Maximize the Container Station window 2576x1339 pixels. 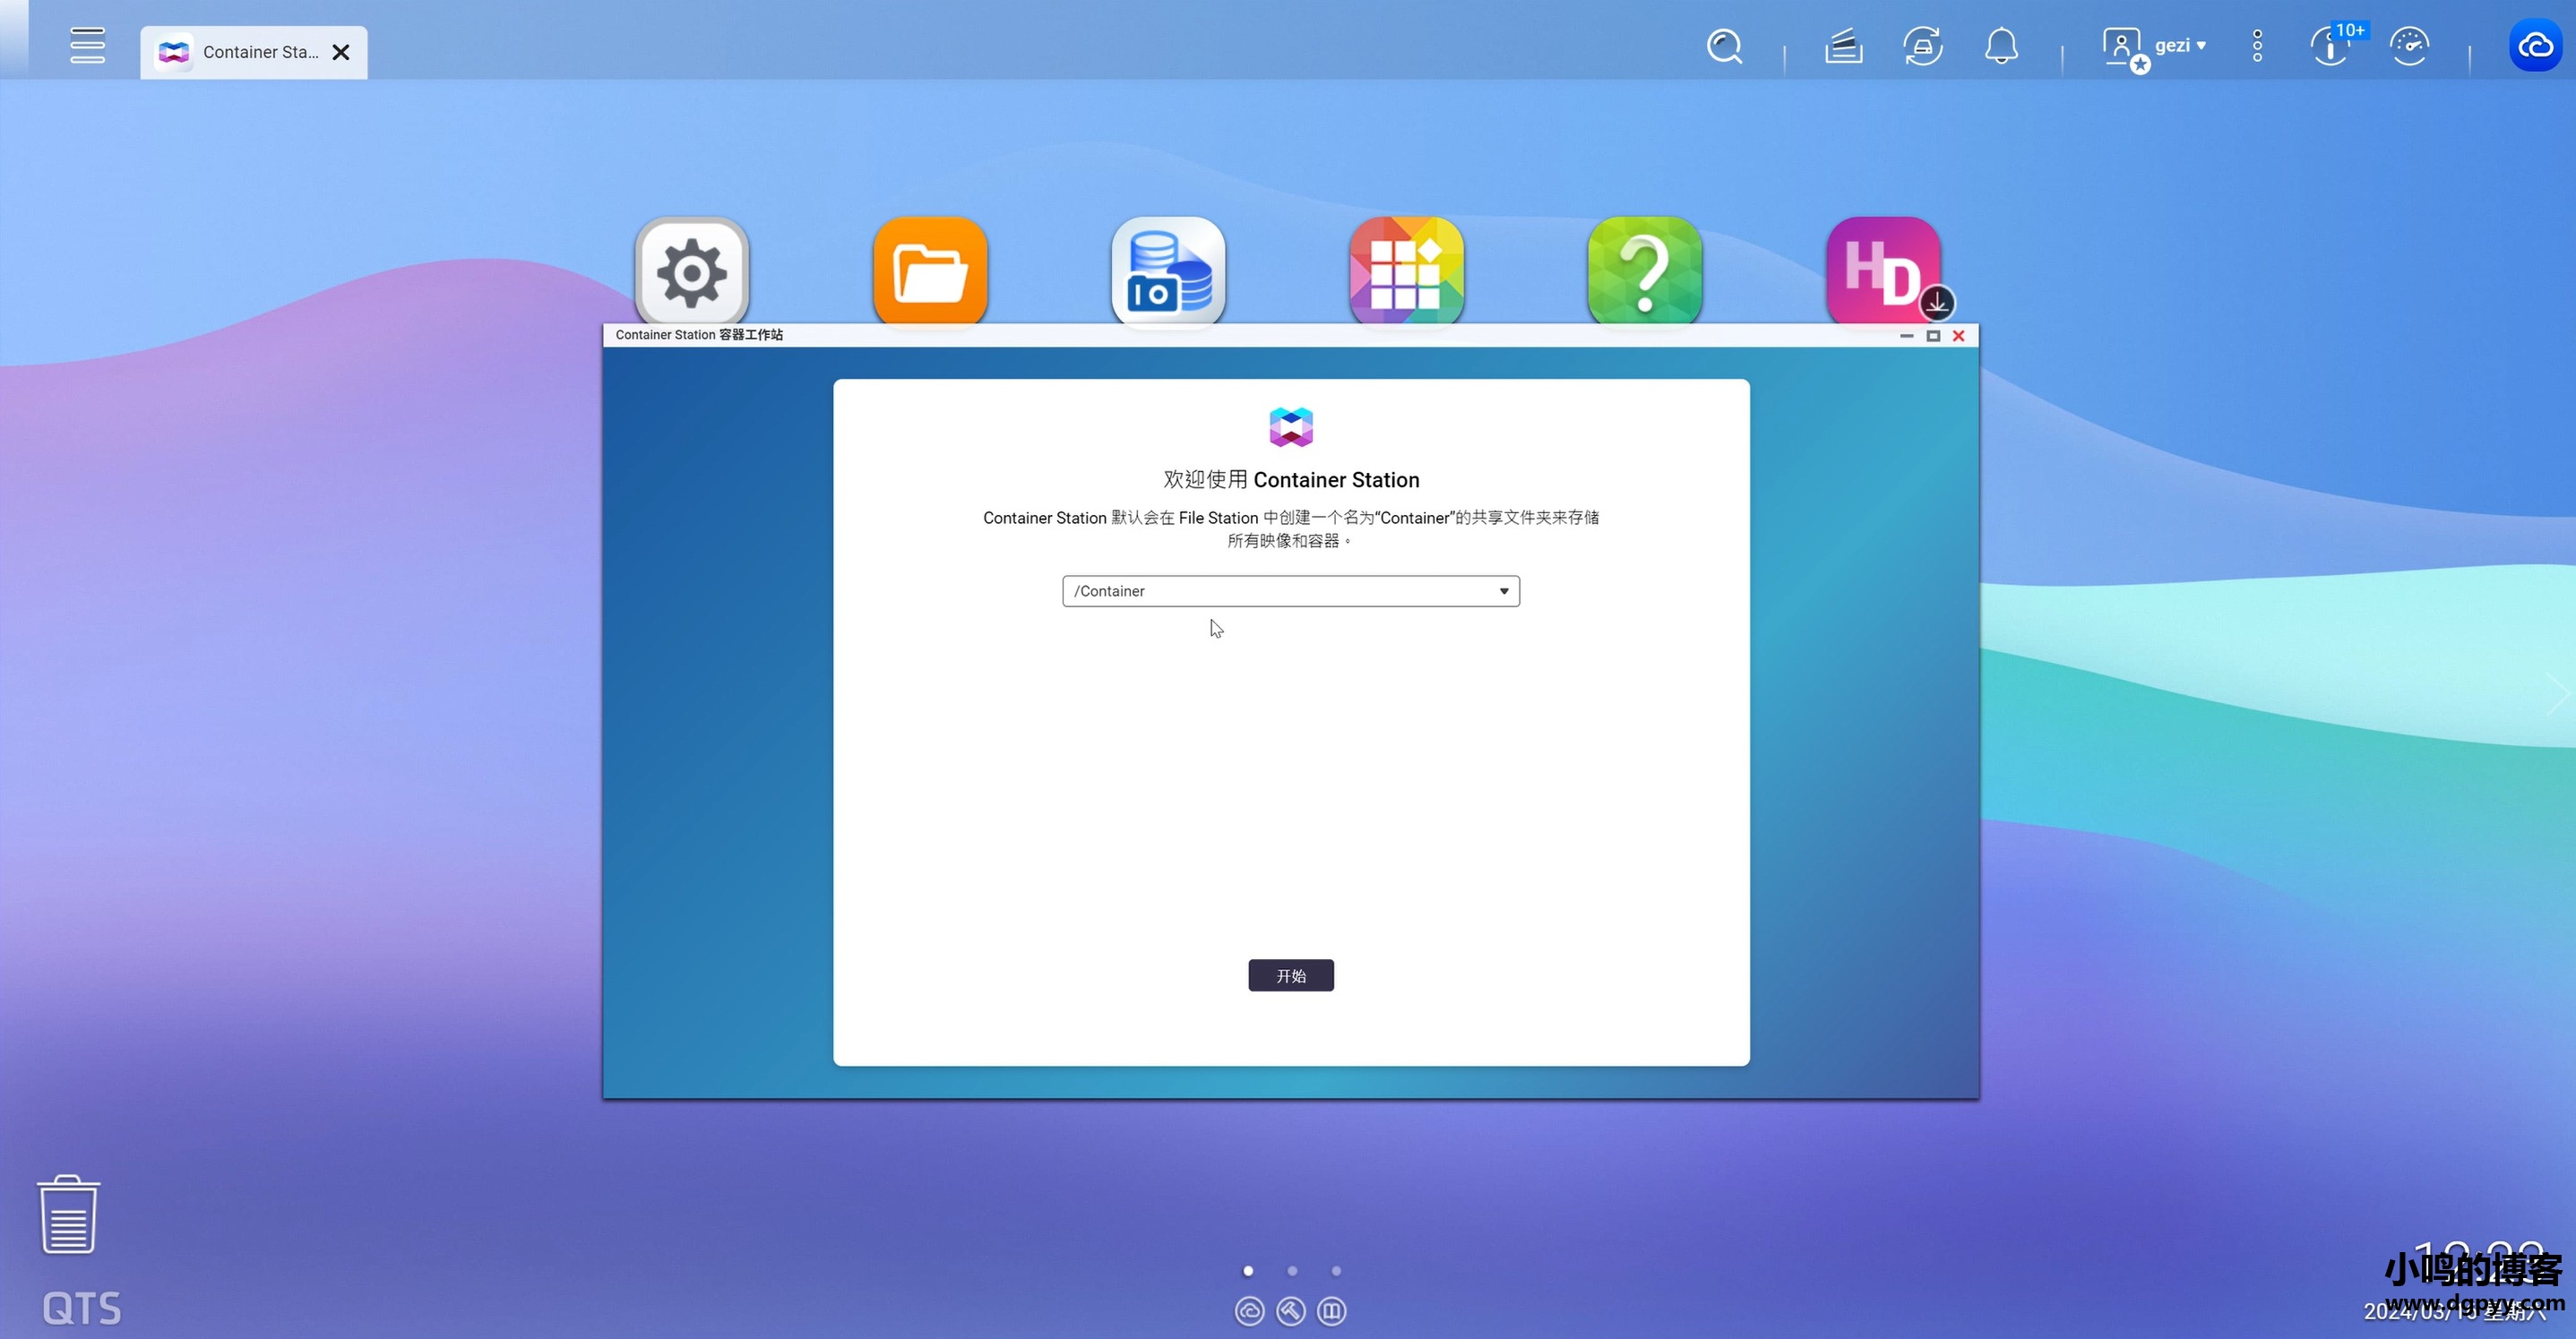click(x=1933, y=336)
